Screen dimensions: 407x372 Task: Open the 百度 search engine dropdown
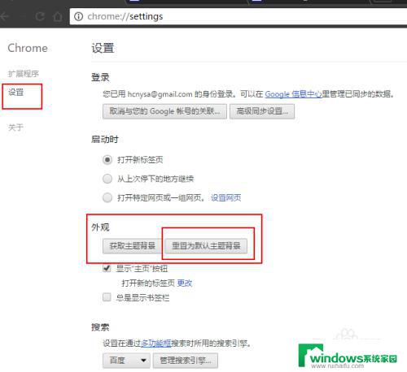pos(126,361)
